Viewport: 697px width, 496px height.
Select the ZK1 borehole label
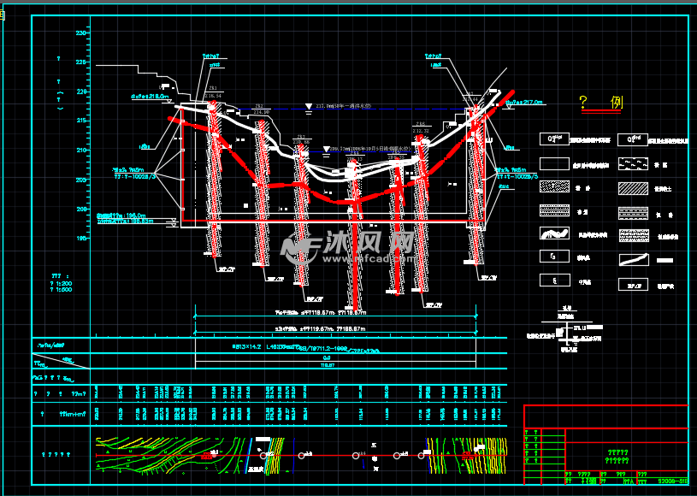click(212, 88)
